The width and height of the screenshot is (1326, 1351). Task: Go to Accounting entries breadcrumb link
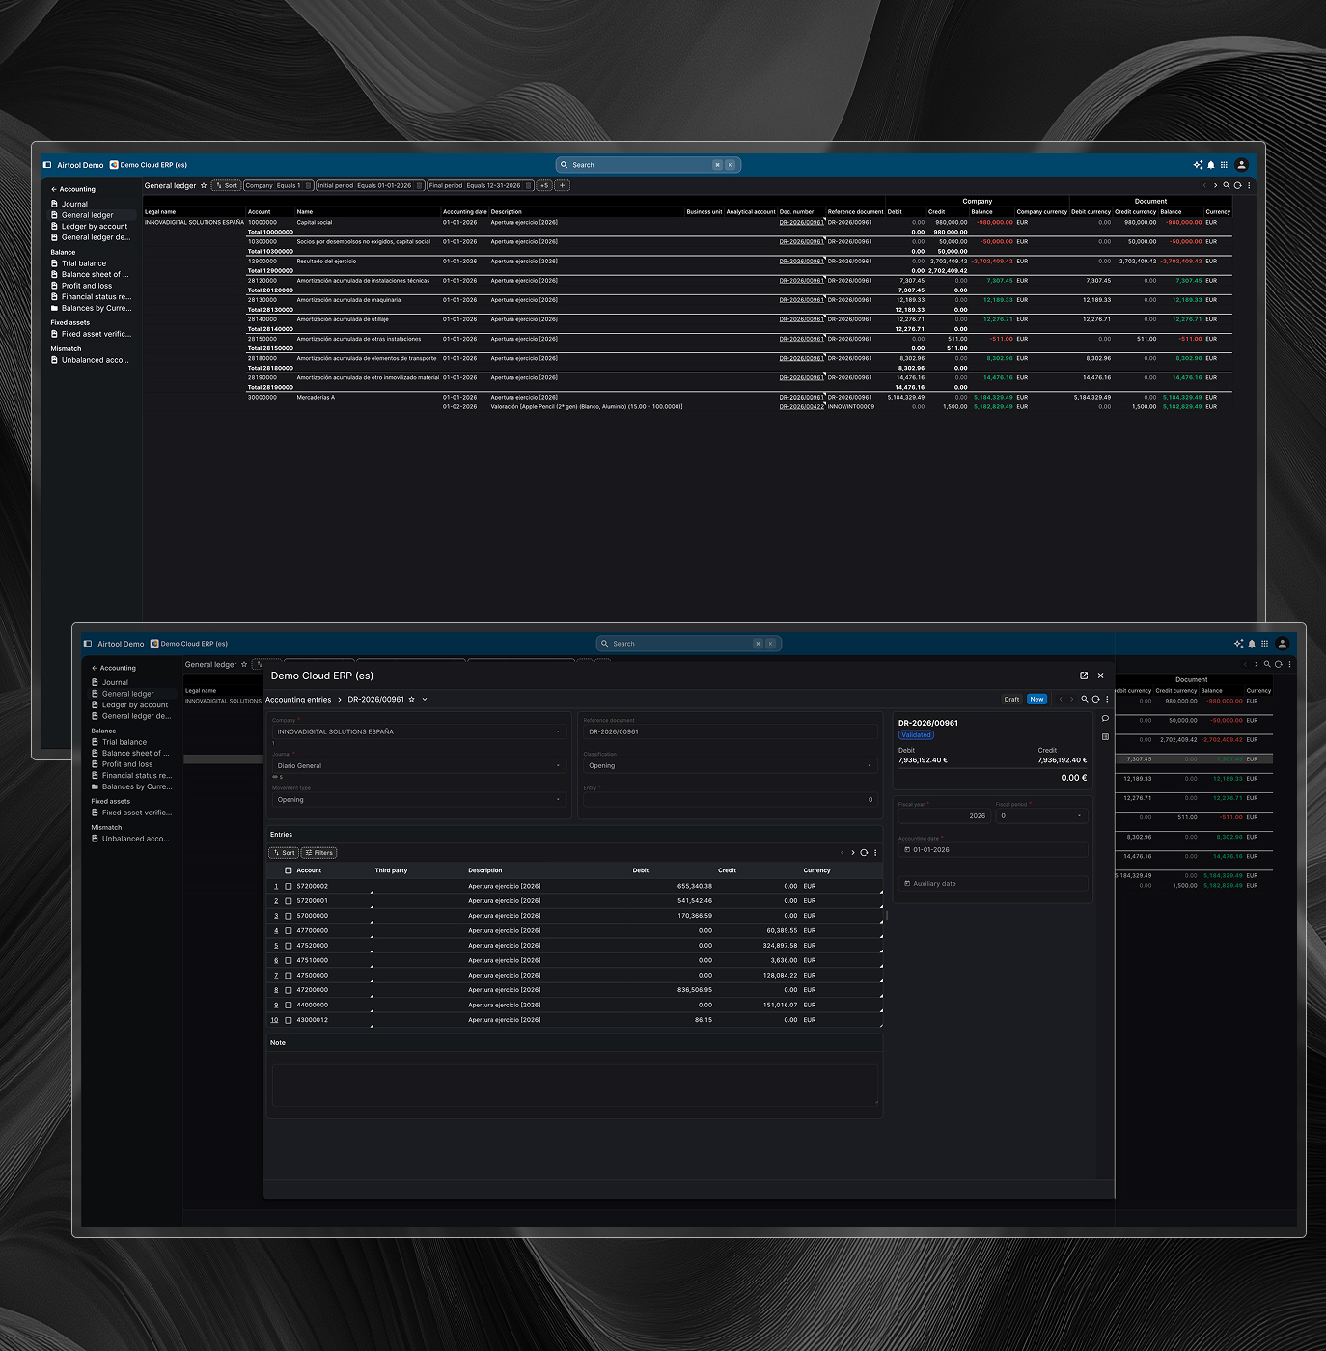click(298, 700)
